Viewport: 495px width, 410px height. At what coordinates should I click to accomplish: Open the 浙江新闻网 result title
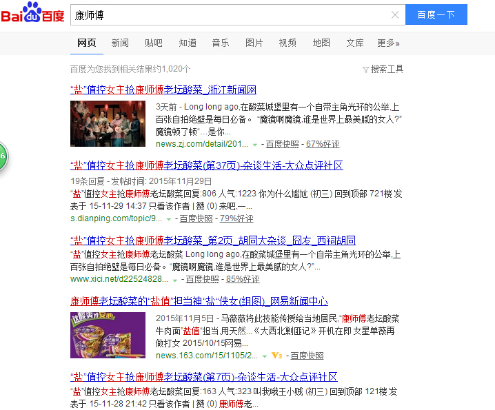[163, 90]
